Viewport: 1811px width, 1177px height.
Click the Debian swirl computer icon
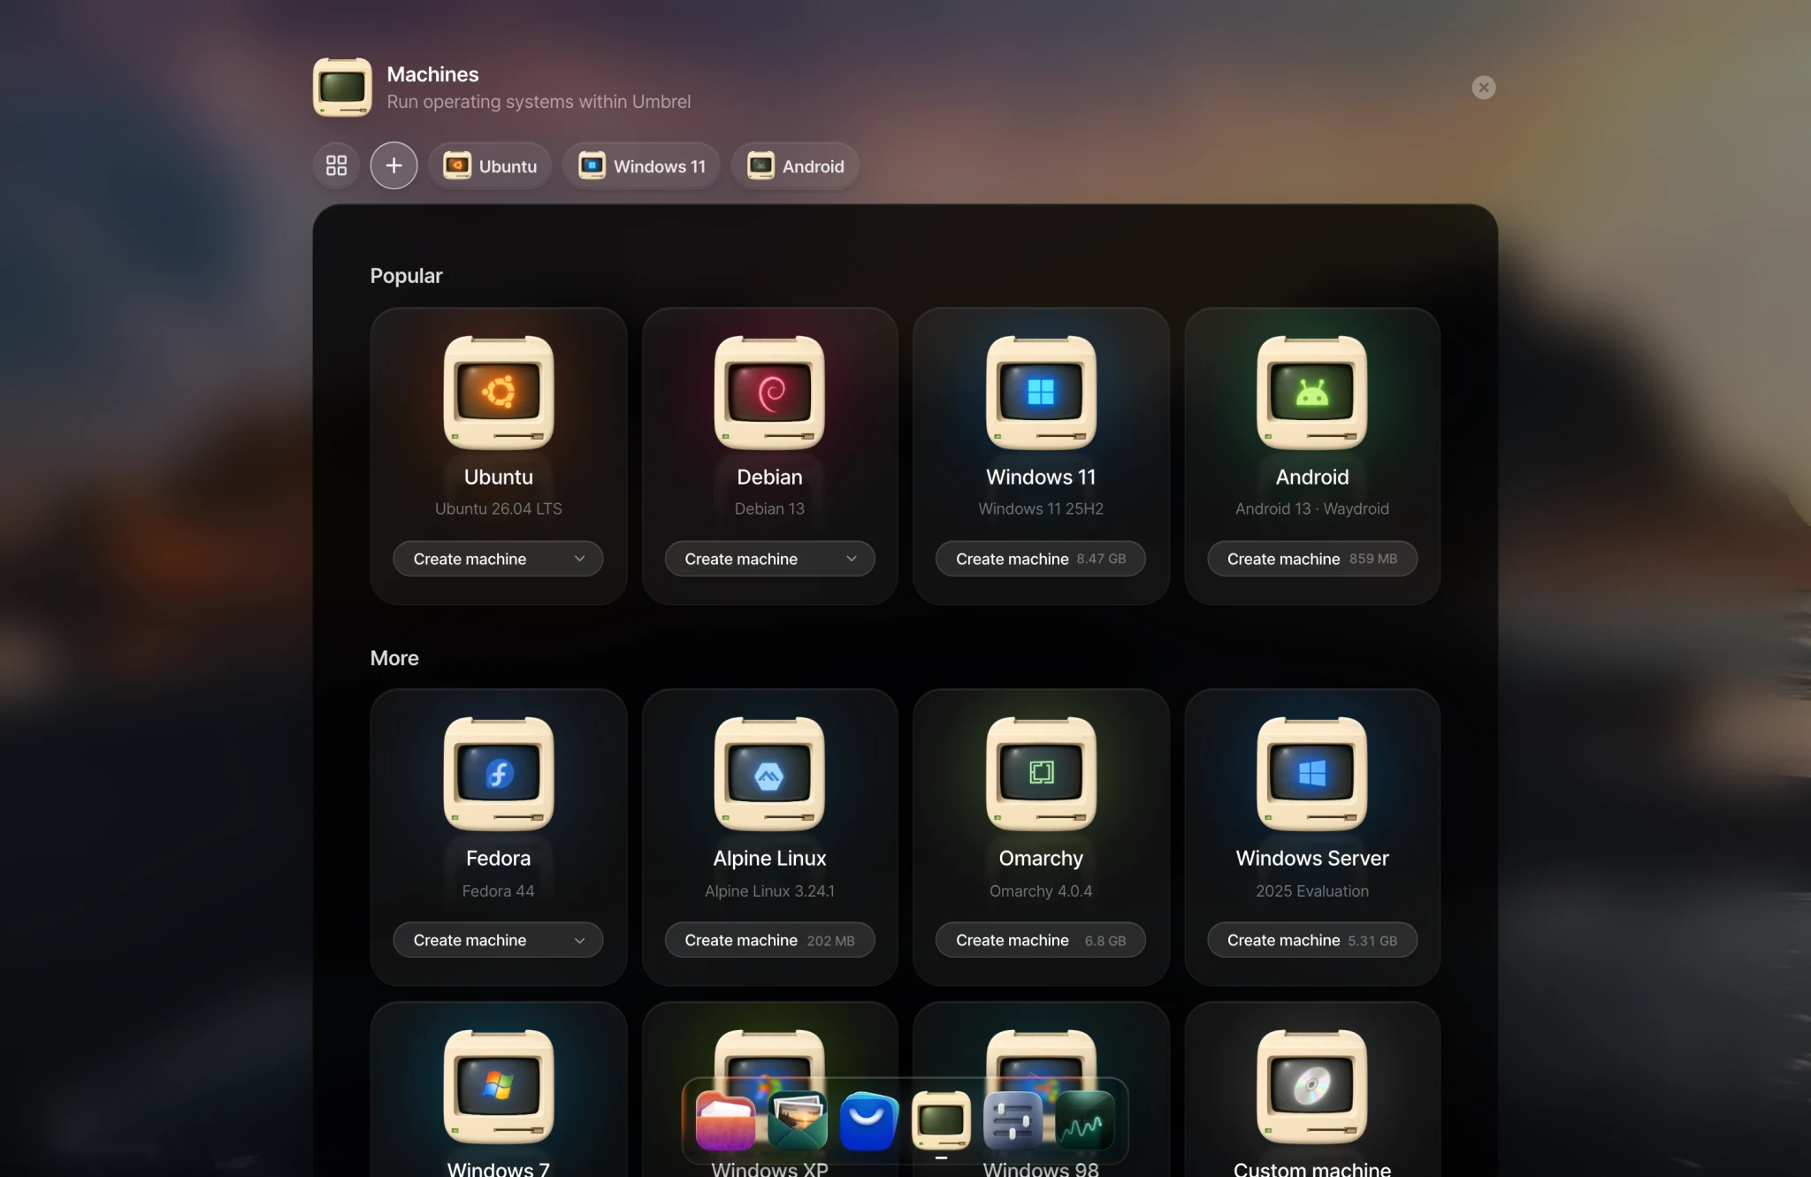(769, 392)
